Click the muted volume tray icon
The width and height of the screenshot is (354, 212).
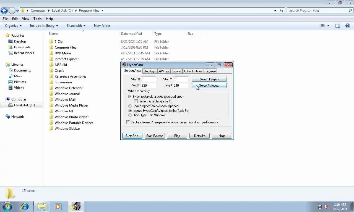(326, 207)
